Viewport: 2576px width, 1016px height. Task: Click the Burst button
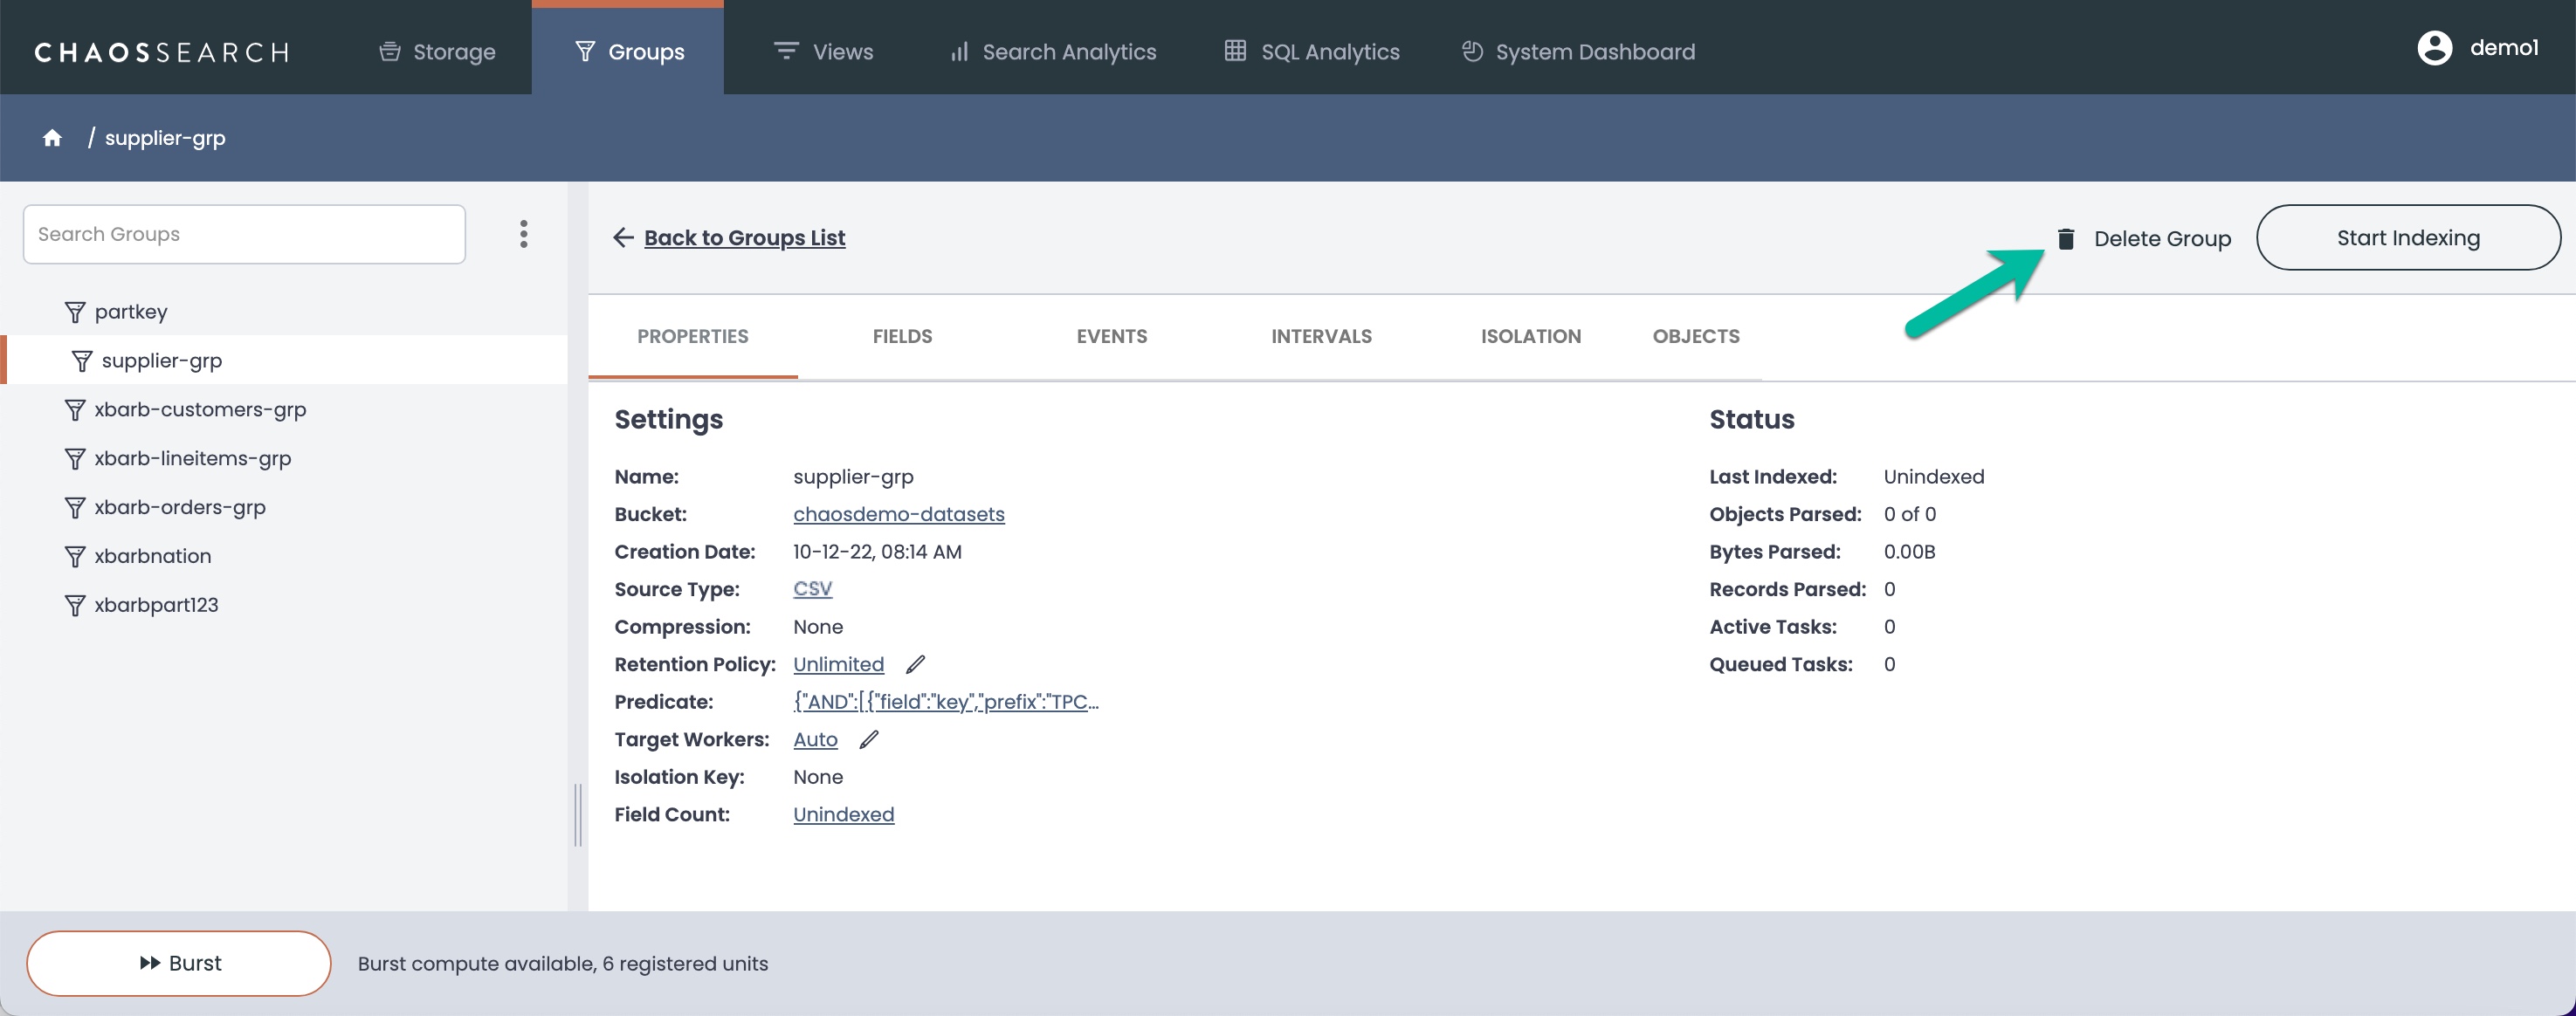click(179, 962)
